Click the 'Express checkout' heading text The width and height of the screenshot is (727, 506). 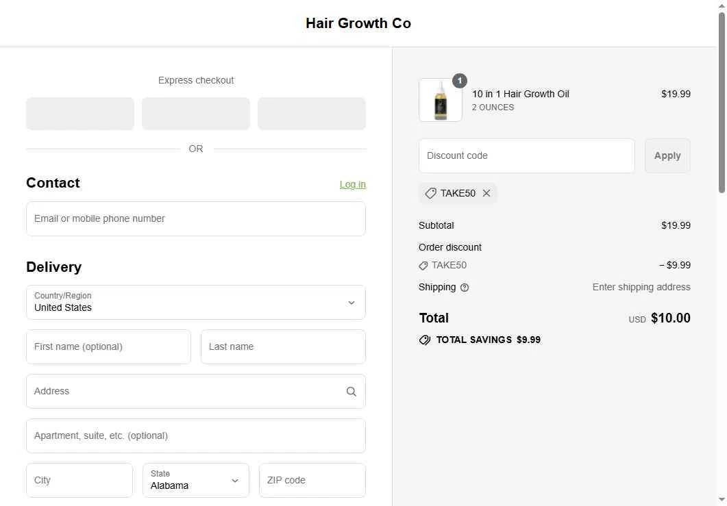(x=196, y=81)
